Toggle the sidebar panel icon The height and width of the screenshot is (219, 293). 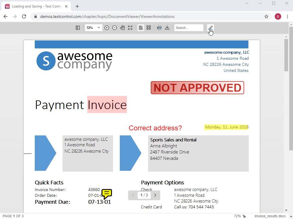pos(78,28)
